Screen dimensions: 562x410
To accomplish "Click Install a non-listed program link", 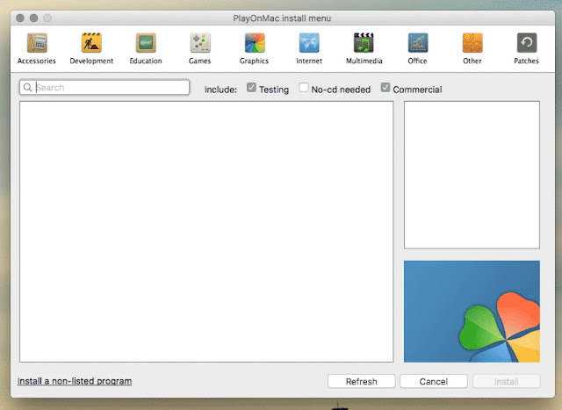I will click(x=75, y=381).
